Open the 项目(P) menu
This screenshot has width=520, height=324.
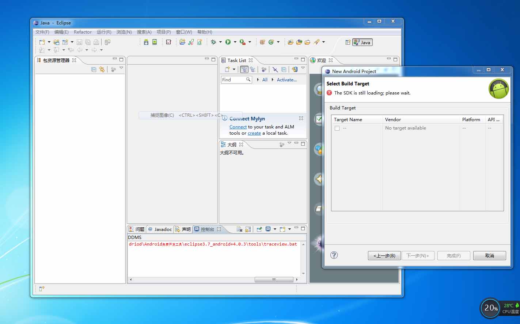point(164,32)
